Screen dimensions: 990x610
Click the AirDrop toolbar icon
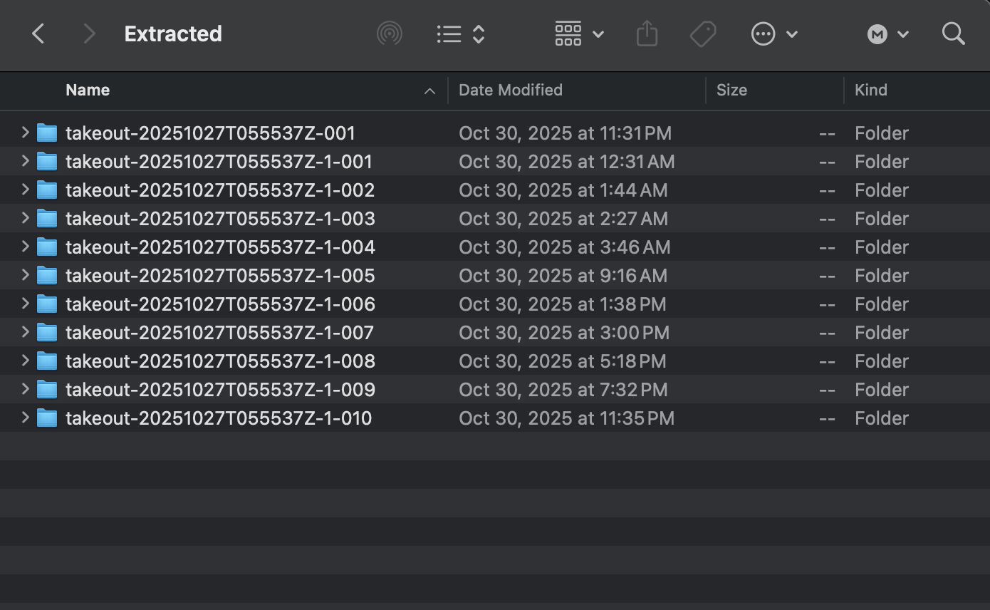(389, 33)
